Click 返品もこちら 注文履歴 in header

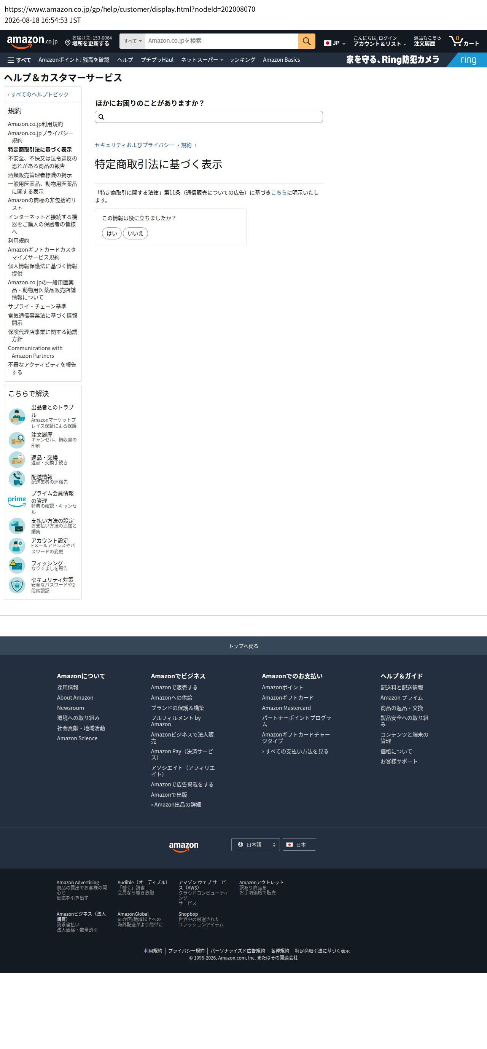(x=427, y=41)
